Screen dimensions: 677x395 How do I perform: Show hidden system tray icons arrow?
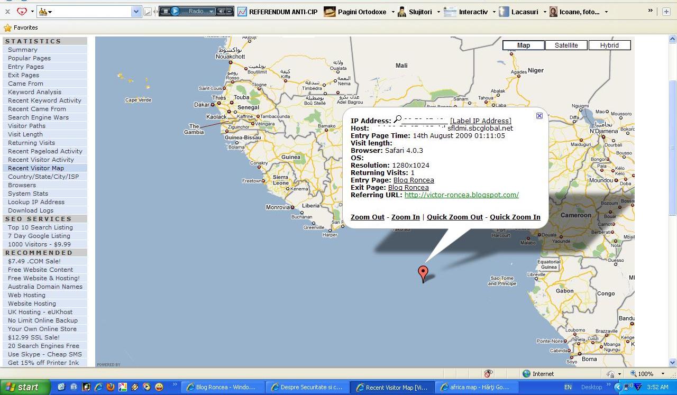click(x=617, y=387)
